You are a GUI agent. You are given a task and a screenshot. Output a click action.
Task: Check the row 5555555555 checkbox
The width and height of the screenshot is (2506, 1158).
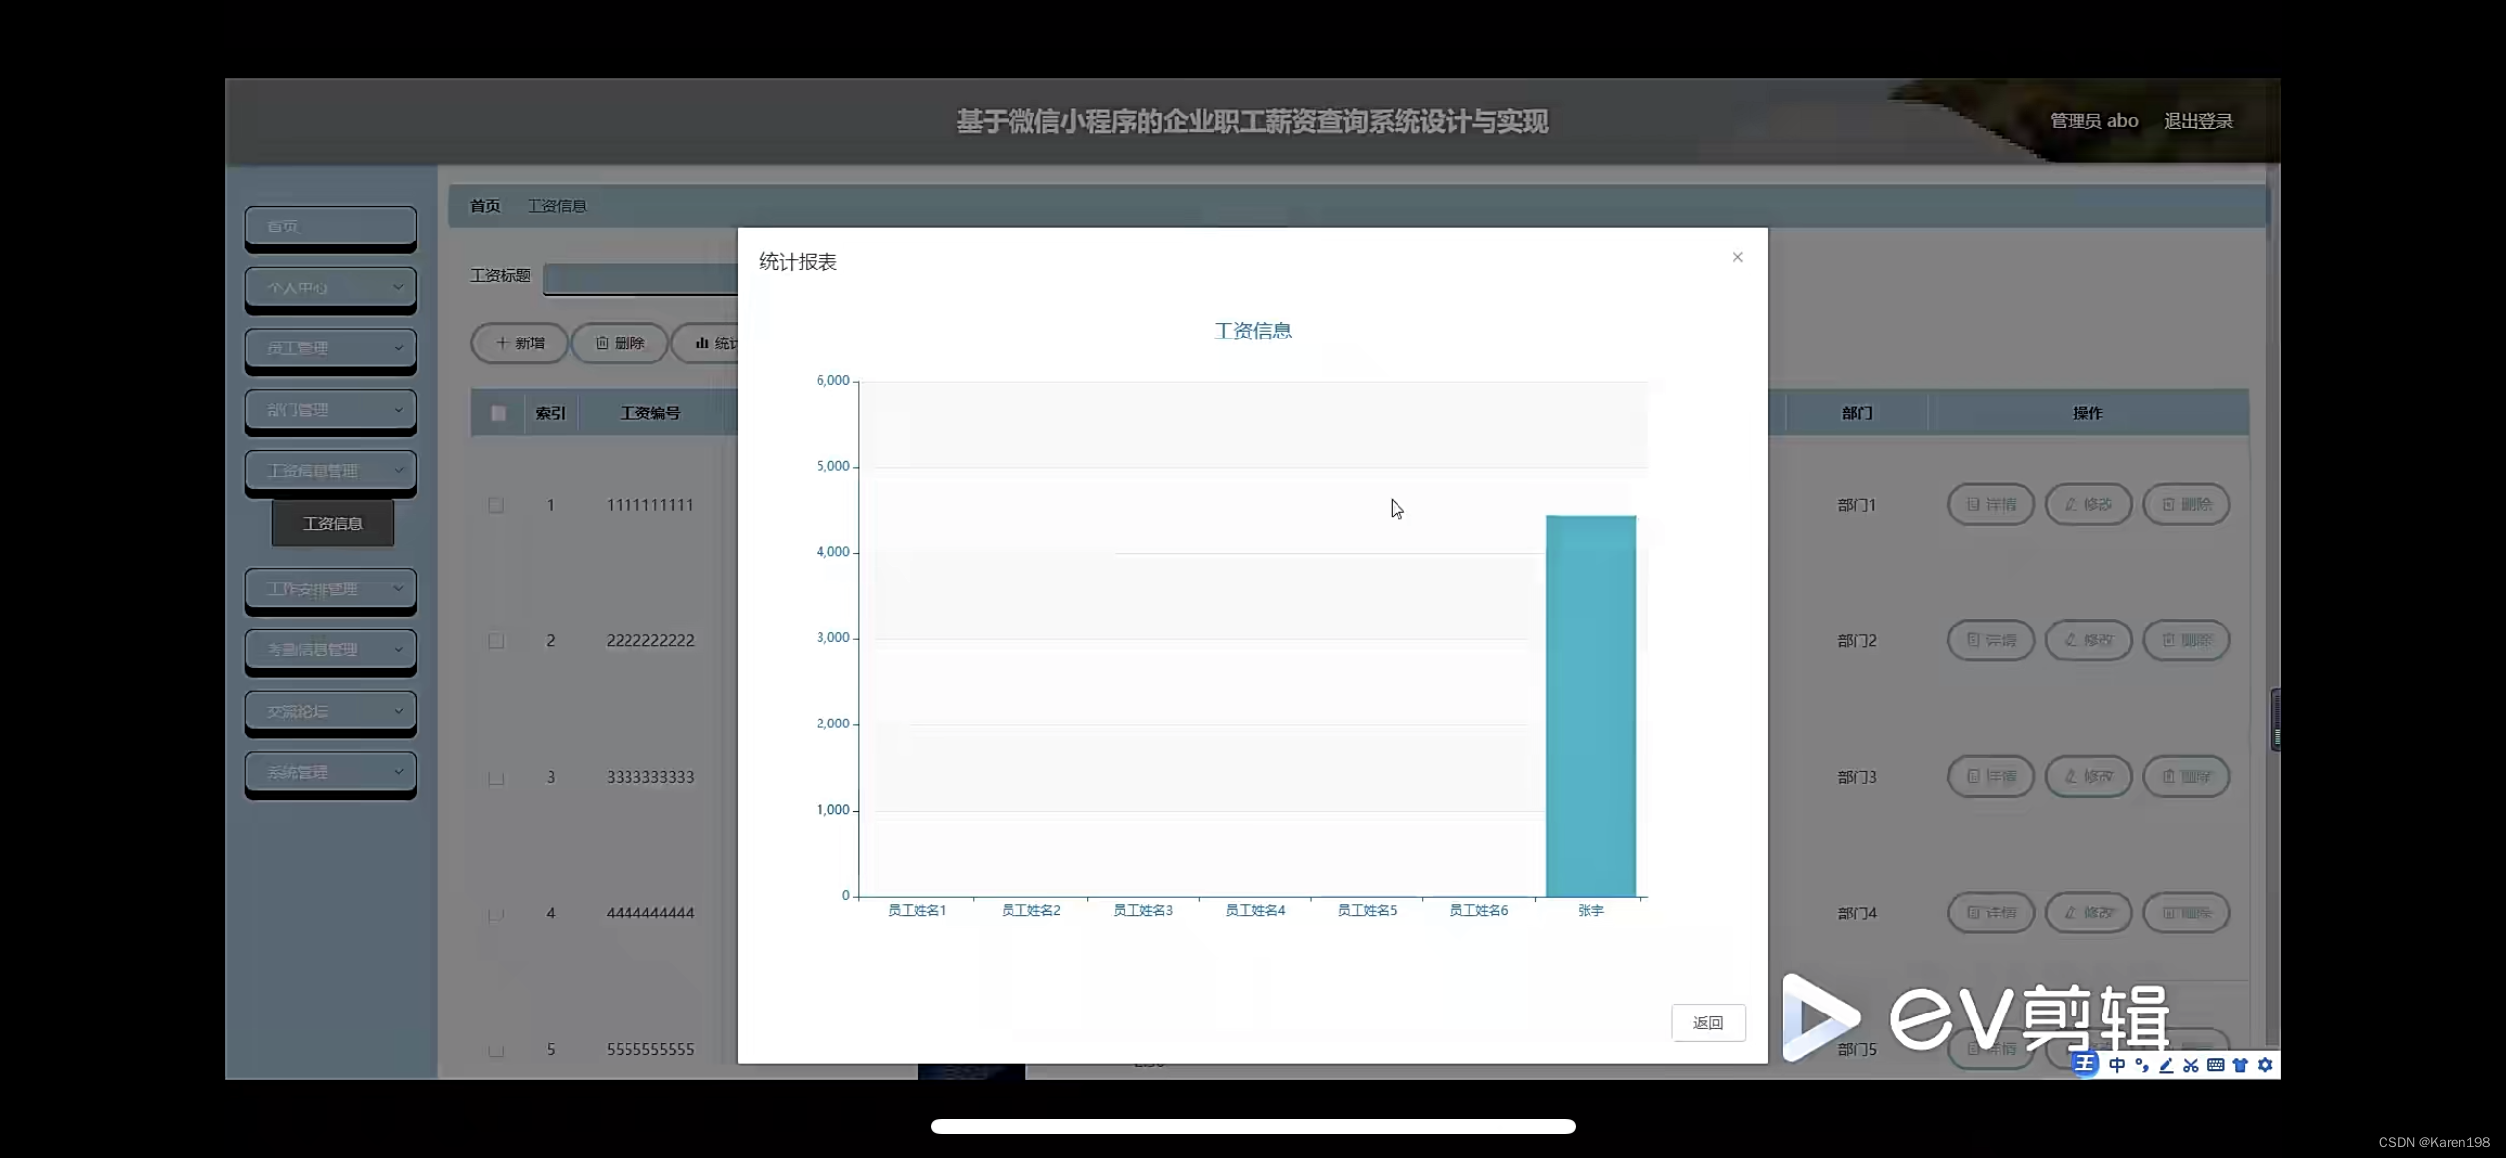(x=496, y=1050)
